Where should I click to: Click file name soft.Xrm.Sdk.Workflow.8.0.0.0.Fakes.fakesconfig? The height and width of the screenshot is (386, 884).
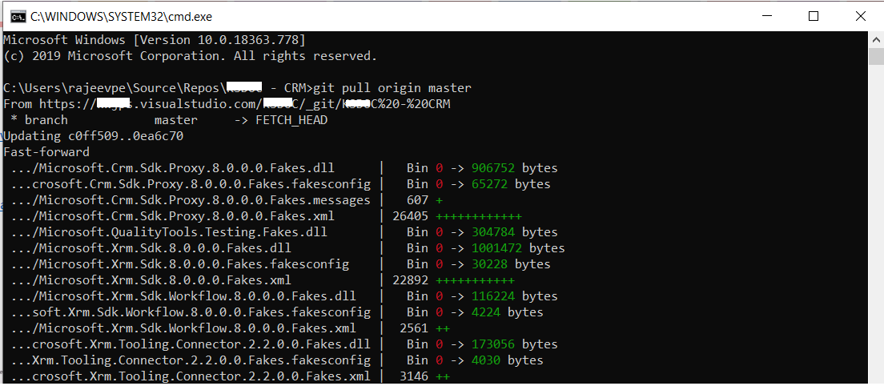click(x=191, y=312)
